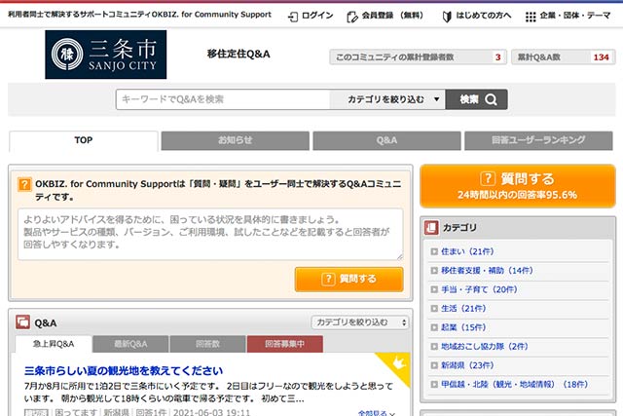The image size is (623, 416).
Task: Open the question 三条市らしい夏の観光地を教えてください
Action: tap(124, 371)
